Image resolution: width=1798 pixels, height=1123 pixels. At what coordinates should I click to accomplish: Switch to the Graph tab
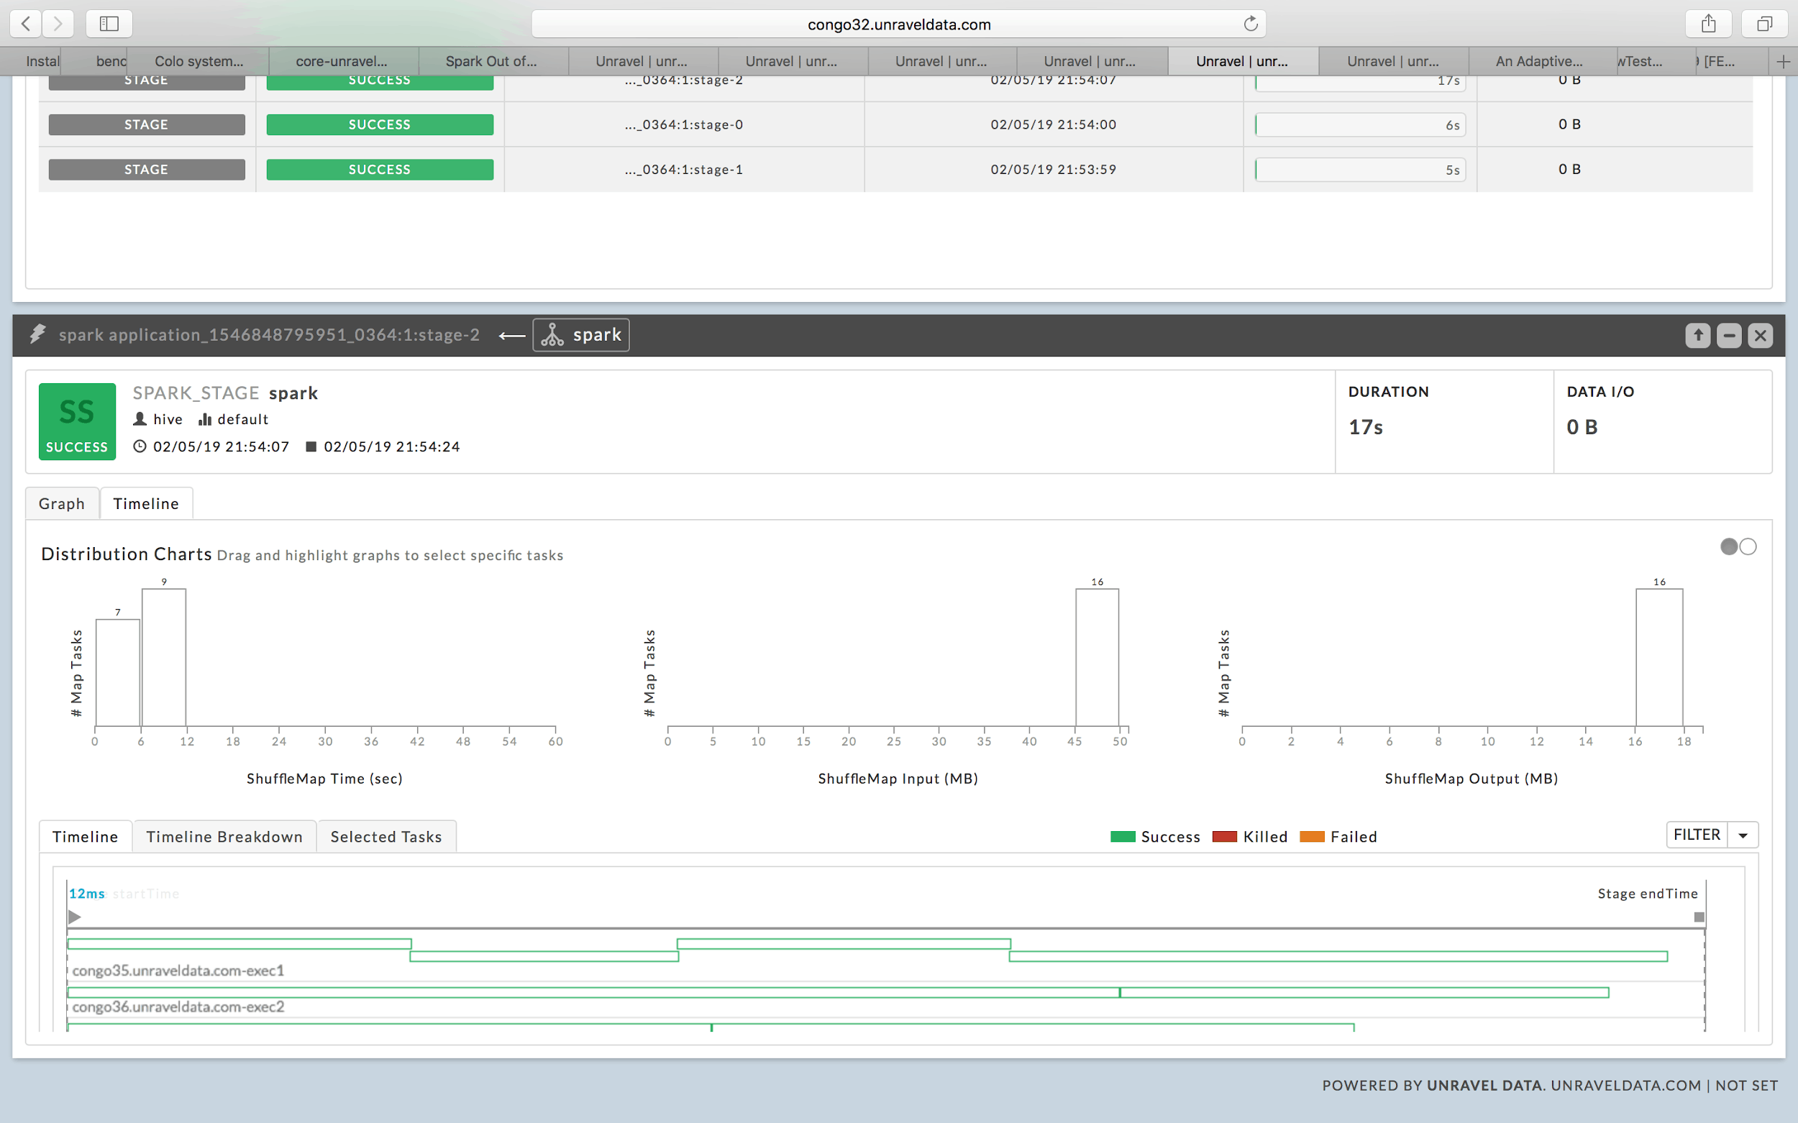62,503
